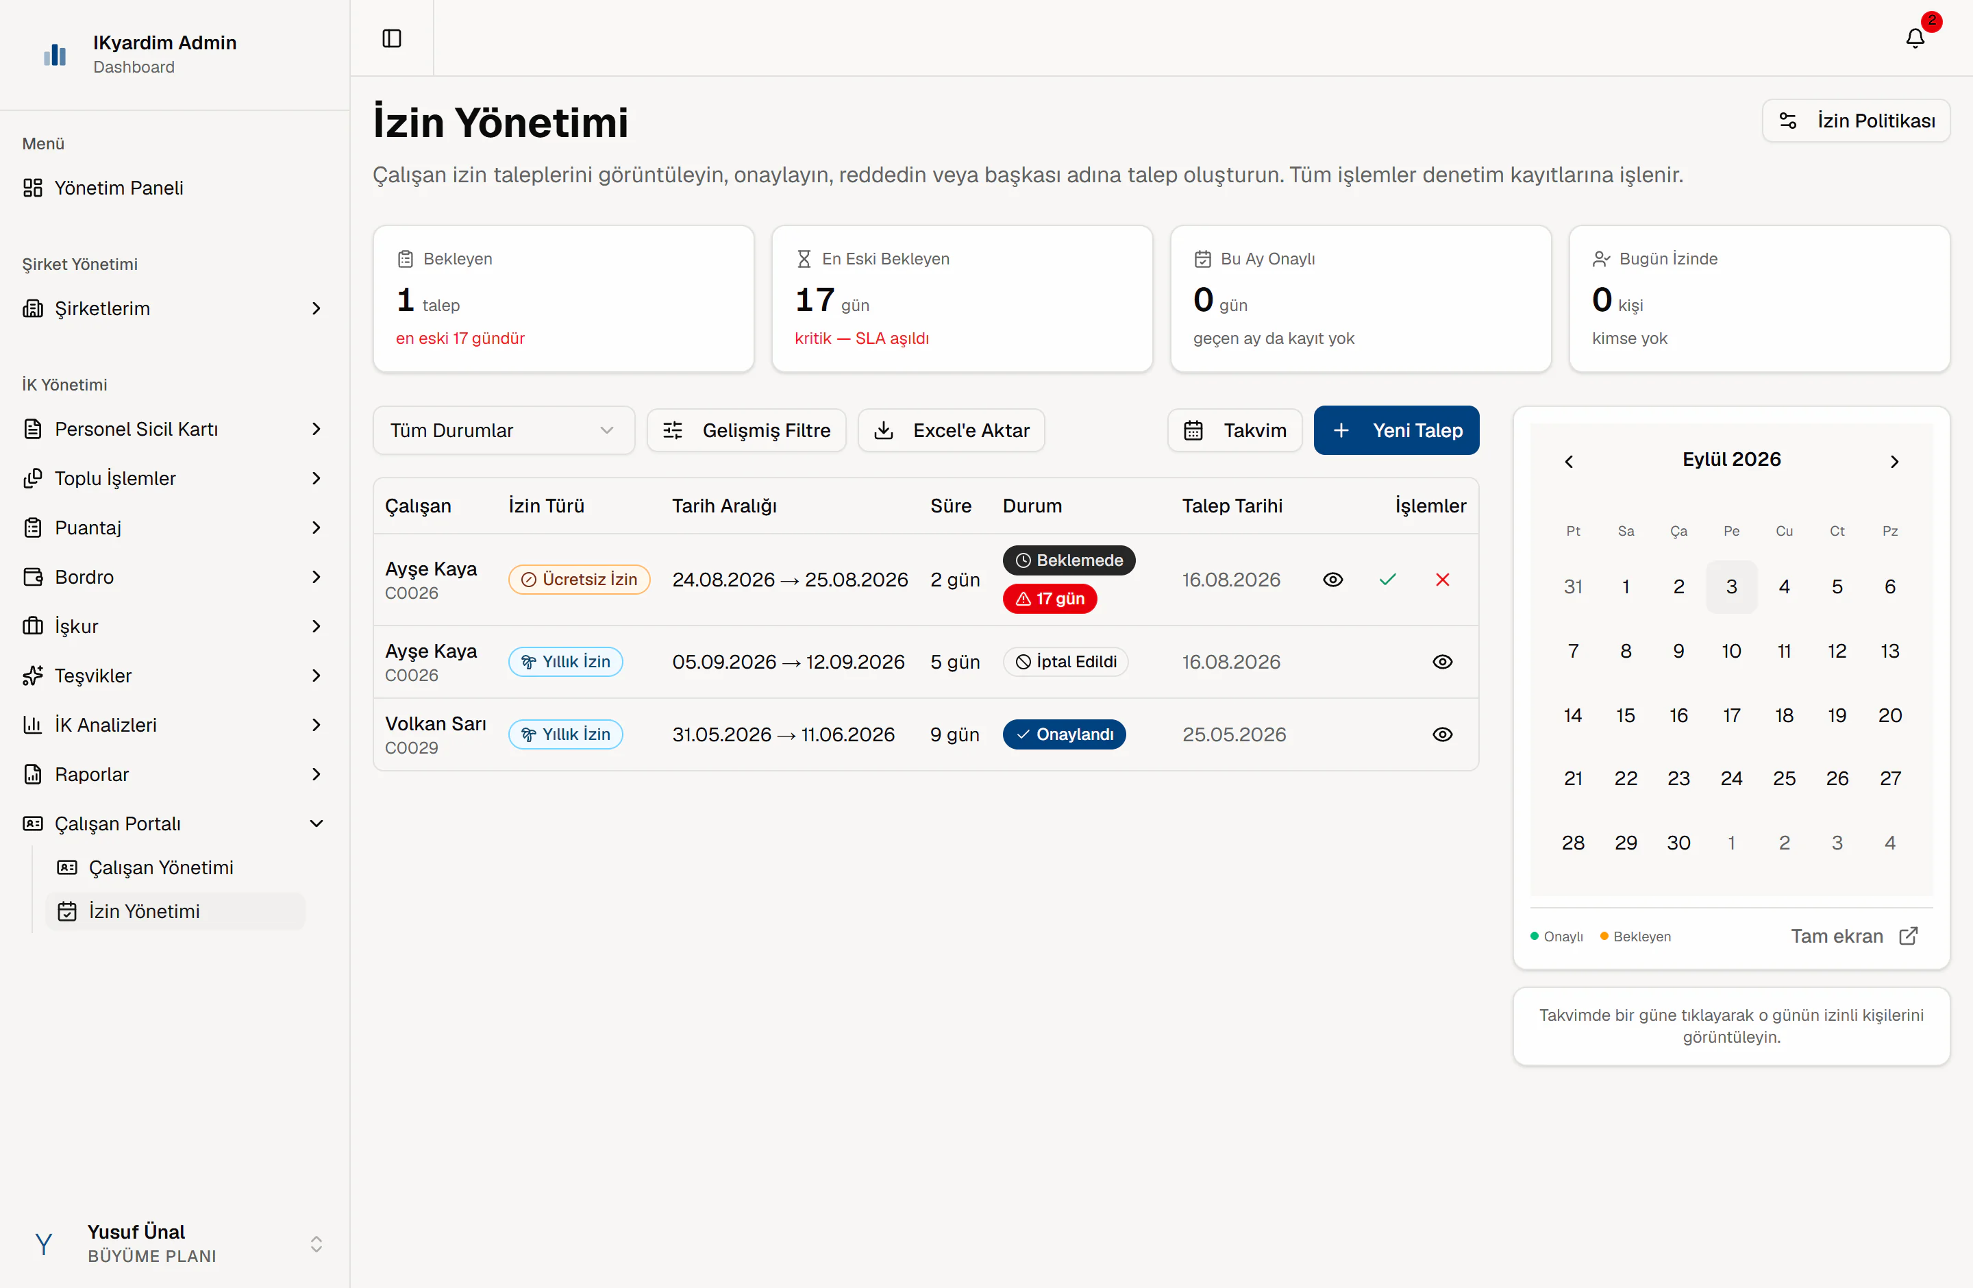This screenshot has height=1288, width=1973.
Task: Click the Yönetim Paneli grid icon
Action: (x=32, y=188)
